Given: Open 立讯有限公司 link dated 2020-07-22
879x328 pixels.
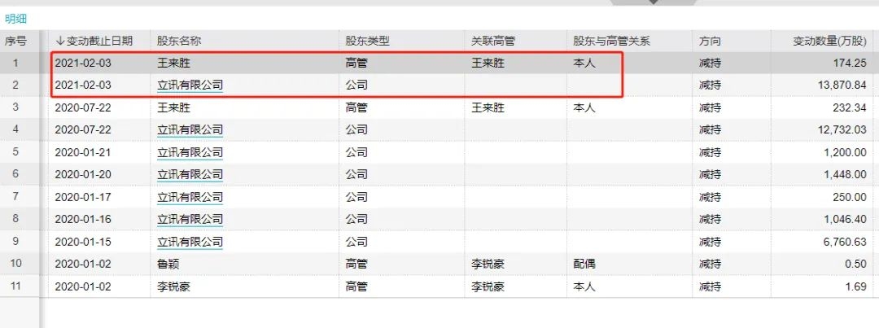Looking at the screenshot, I should click(190, 129).
